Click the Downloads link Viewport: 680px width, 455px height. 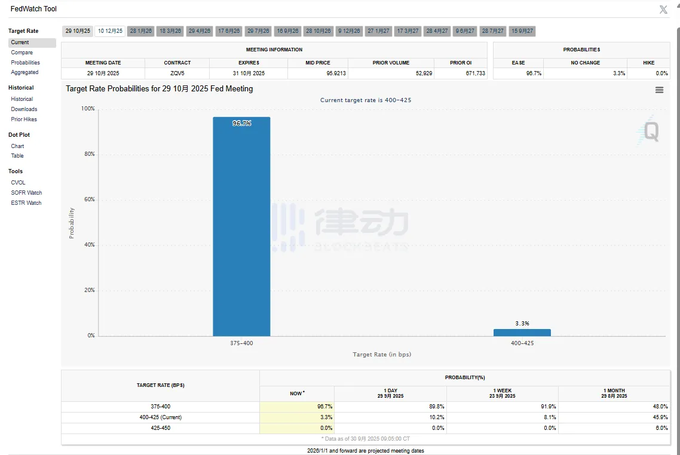click(x=24, y=109)
